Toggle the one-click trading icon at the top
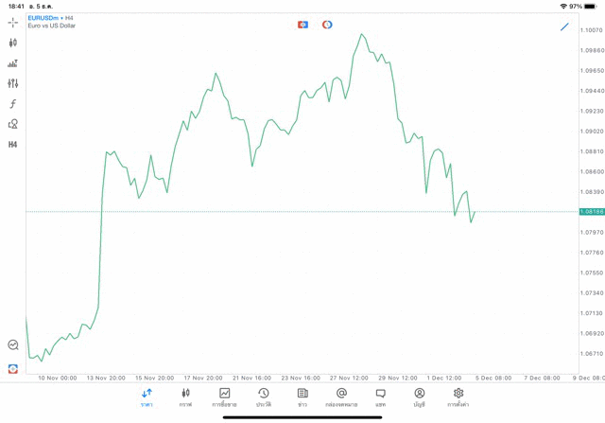This screenshot has width=605, height=423. pyautogui.click(x=302, y=25)
